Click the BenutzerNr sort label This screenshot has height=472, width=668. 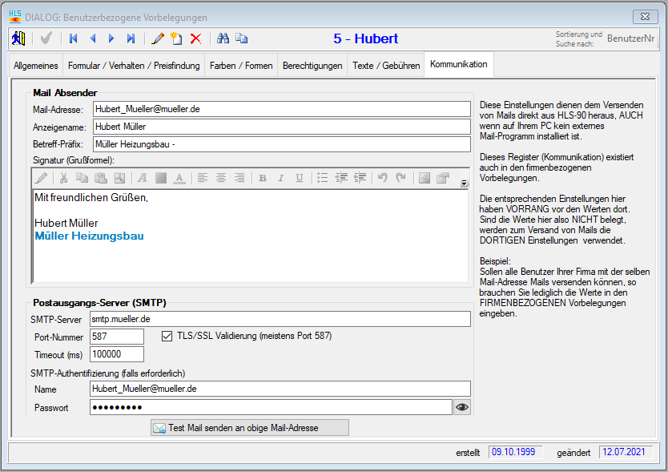631,38
